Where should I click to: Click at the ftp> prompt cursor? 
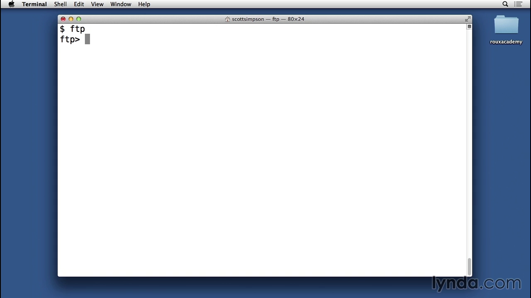tap(87, 39)
